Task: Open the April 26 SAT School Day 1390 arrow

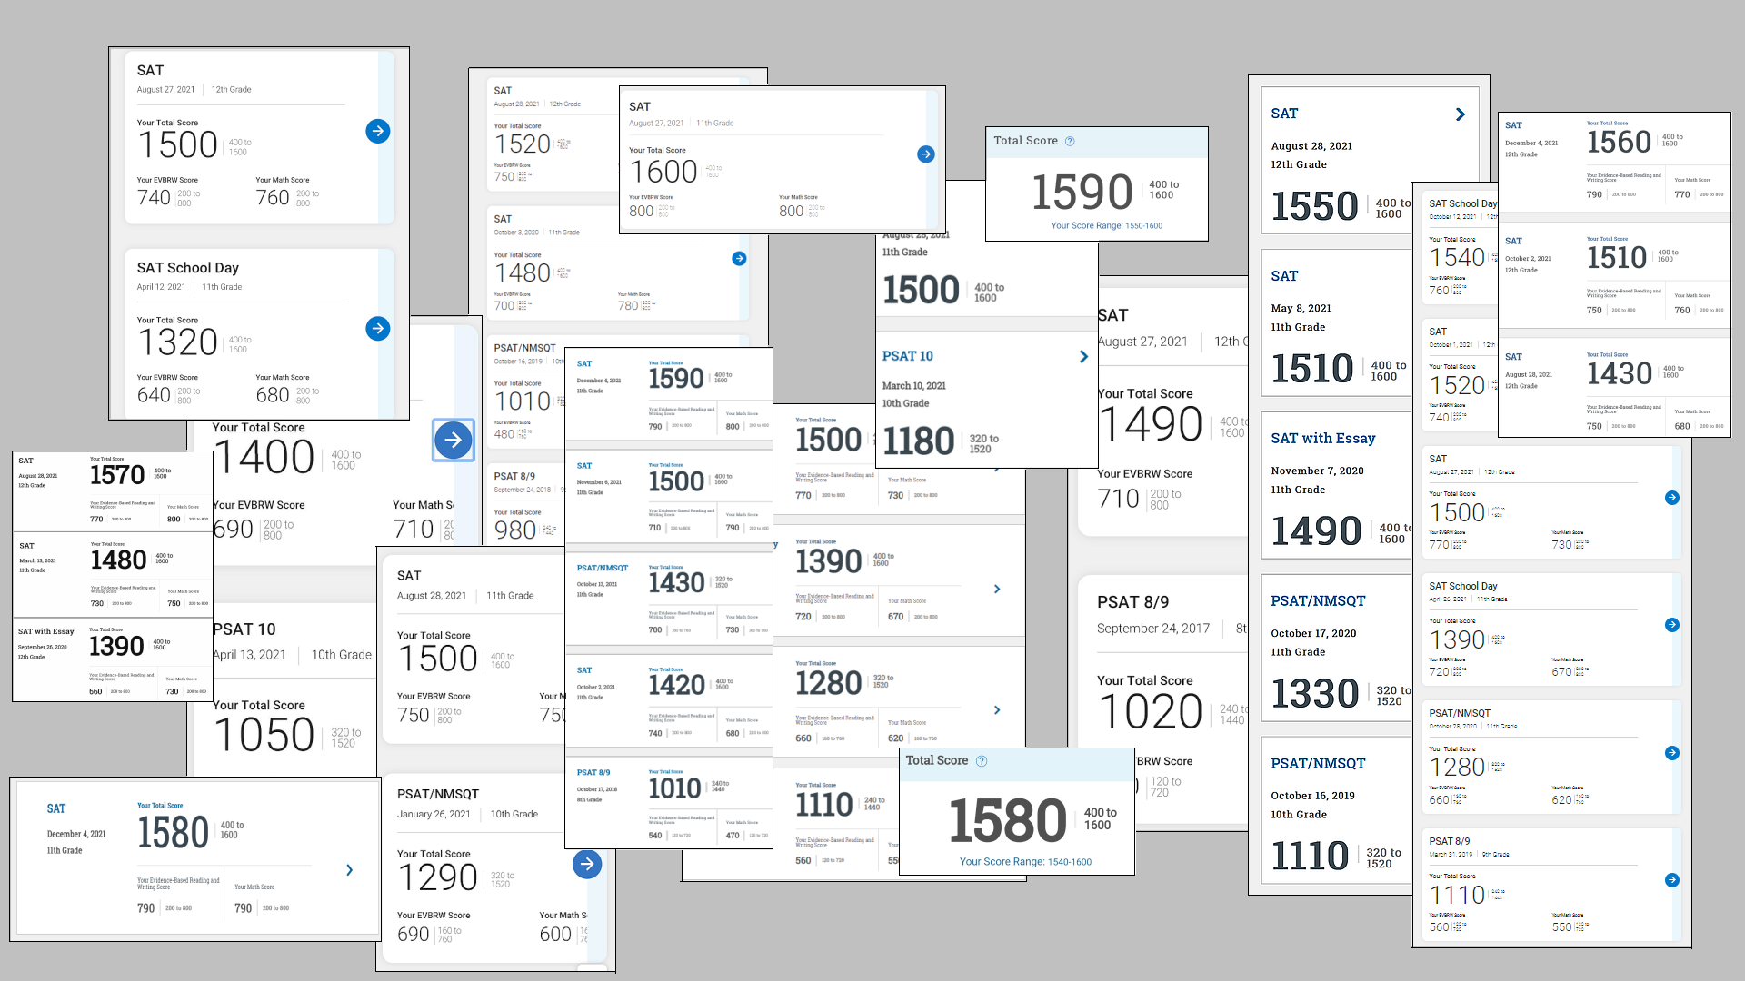Action: coord(1672,625)
